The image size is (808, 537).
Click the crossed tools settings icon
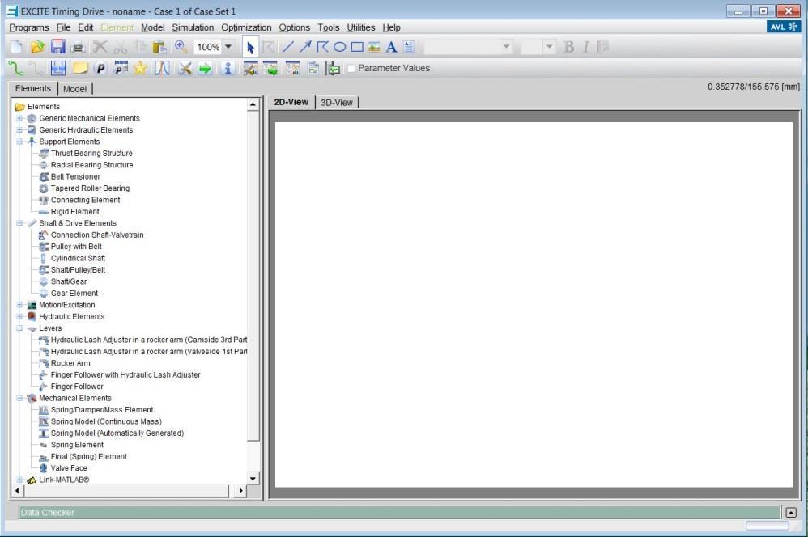click(185, 68)
